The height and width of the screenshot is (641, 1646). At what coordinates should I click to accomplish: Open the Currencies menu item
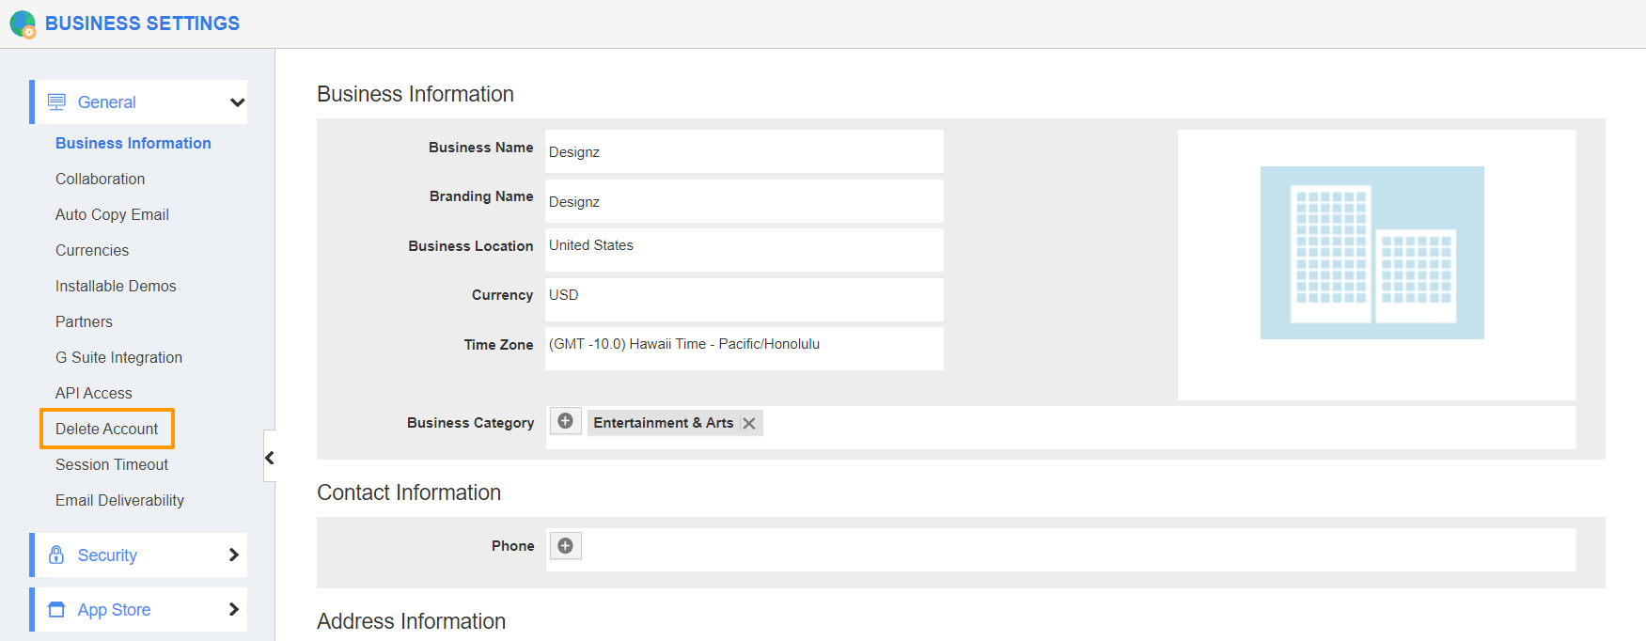point(92,250)
